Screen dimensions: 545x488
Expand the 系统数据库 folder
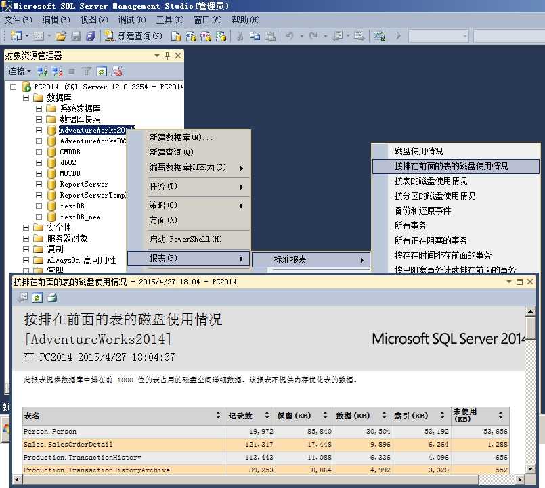[x=39, y=108]
